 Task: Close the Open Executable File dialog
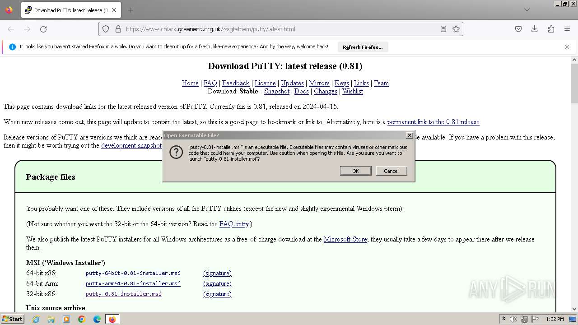point(409,135)
